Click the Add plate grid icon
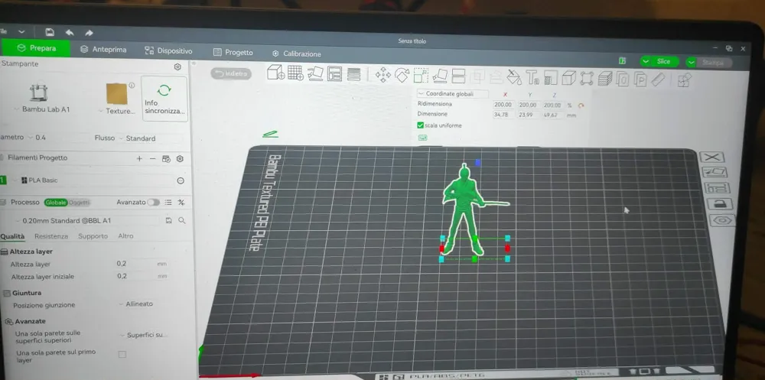 [x=295, y=73]
